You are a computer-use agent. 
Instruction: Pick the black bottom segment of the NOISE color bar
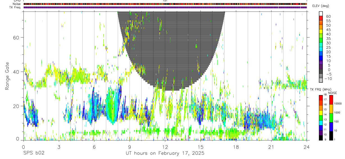(331, 136)
